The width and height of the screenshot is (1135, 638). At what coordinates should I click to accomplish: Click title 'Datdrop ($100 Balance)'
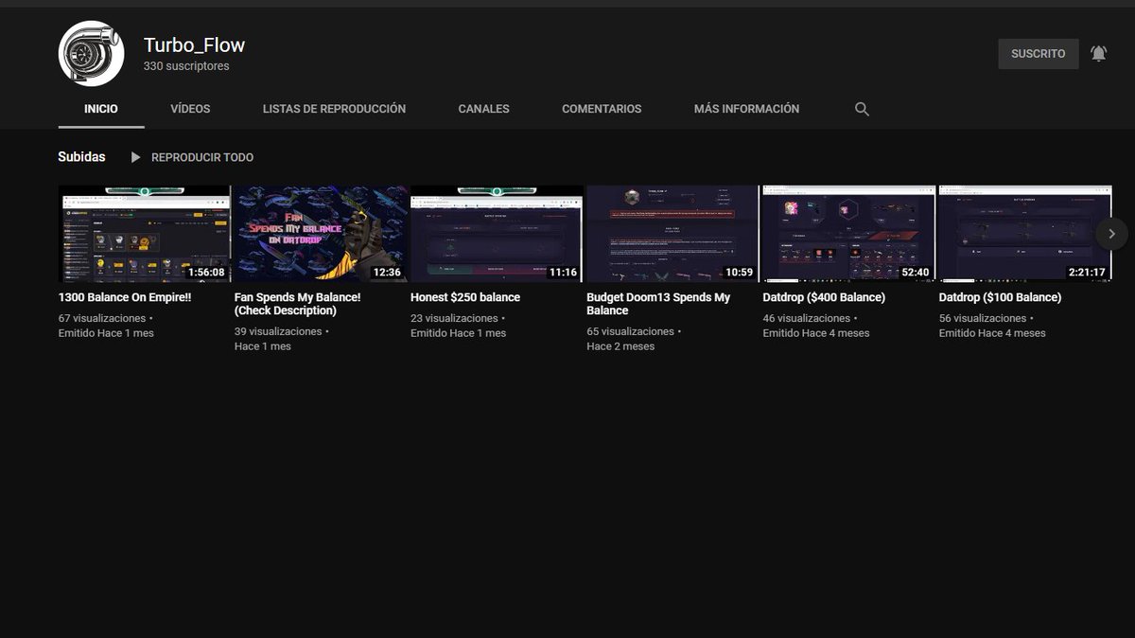click(1000, 297)
